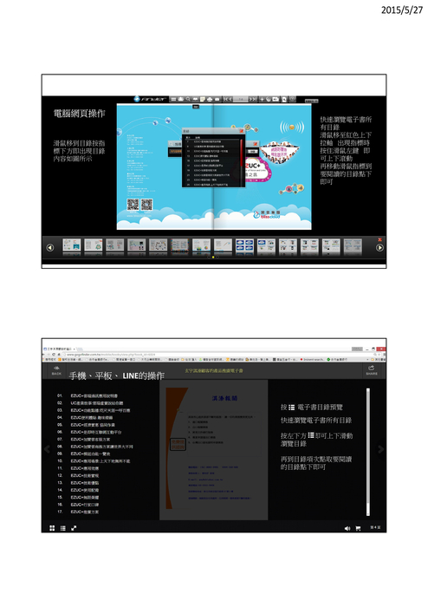428x607 pixels.
Task: Click the print icon in ebook toolbar
Action: pos(210,99)
